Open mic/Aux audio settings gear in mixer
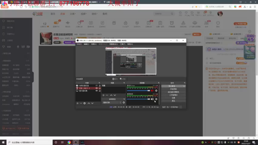 [156, 91]
